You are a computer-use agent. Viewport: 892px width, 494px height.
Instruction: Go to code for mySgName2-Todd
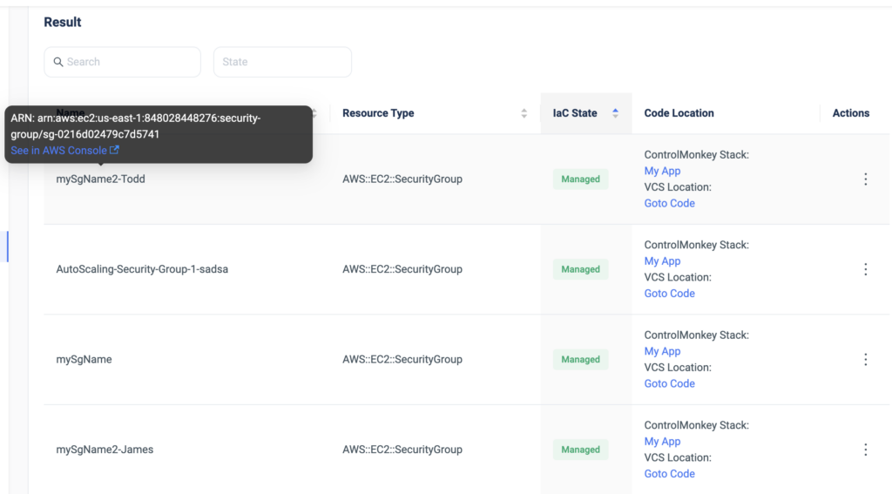(670, 203)
